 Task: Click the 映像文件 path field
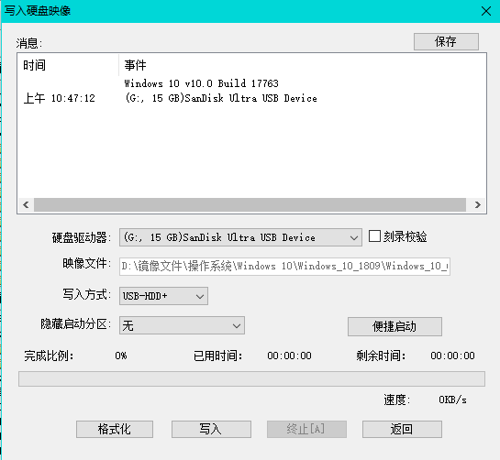pyautogui.click(x=284, y=267)
